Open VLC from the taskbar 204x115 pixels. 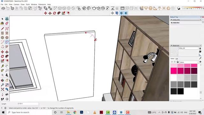95,112
